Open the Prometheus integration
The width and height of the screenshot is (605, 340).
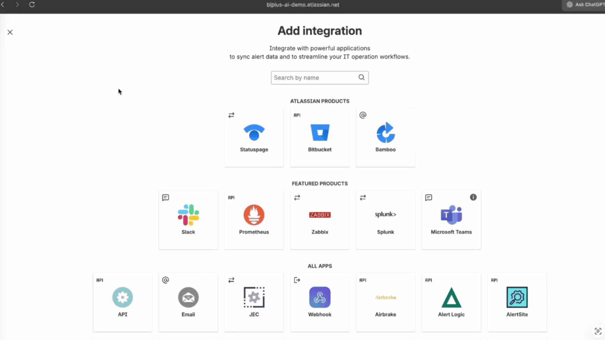point(254,220)
